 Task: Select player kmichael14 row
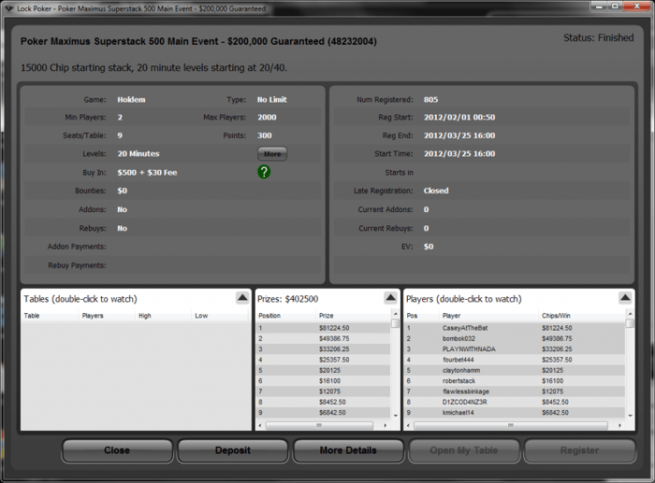pyautogui.click(x=515, y=413)
